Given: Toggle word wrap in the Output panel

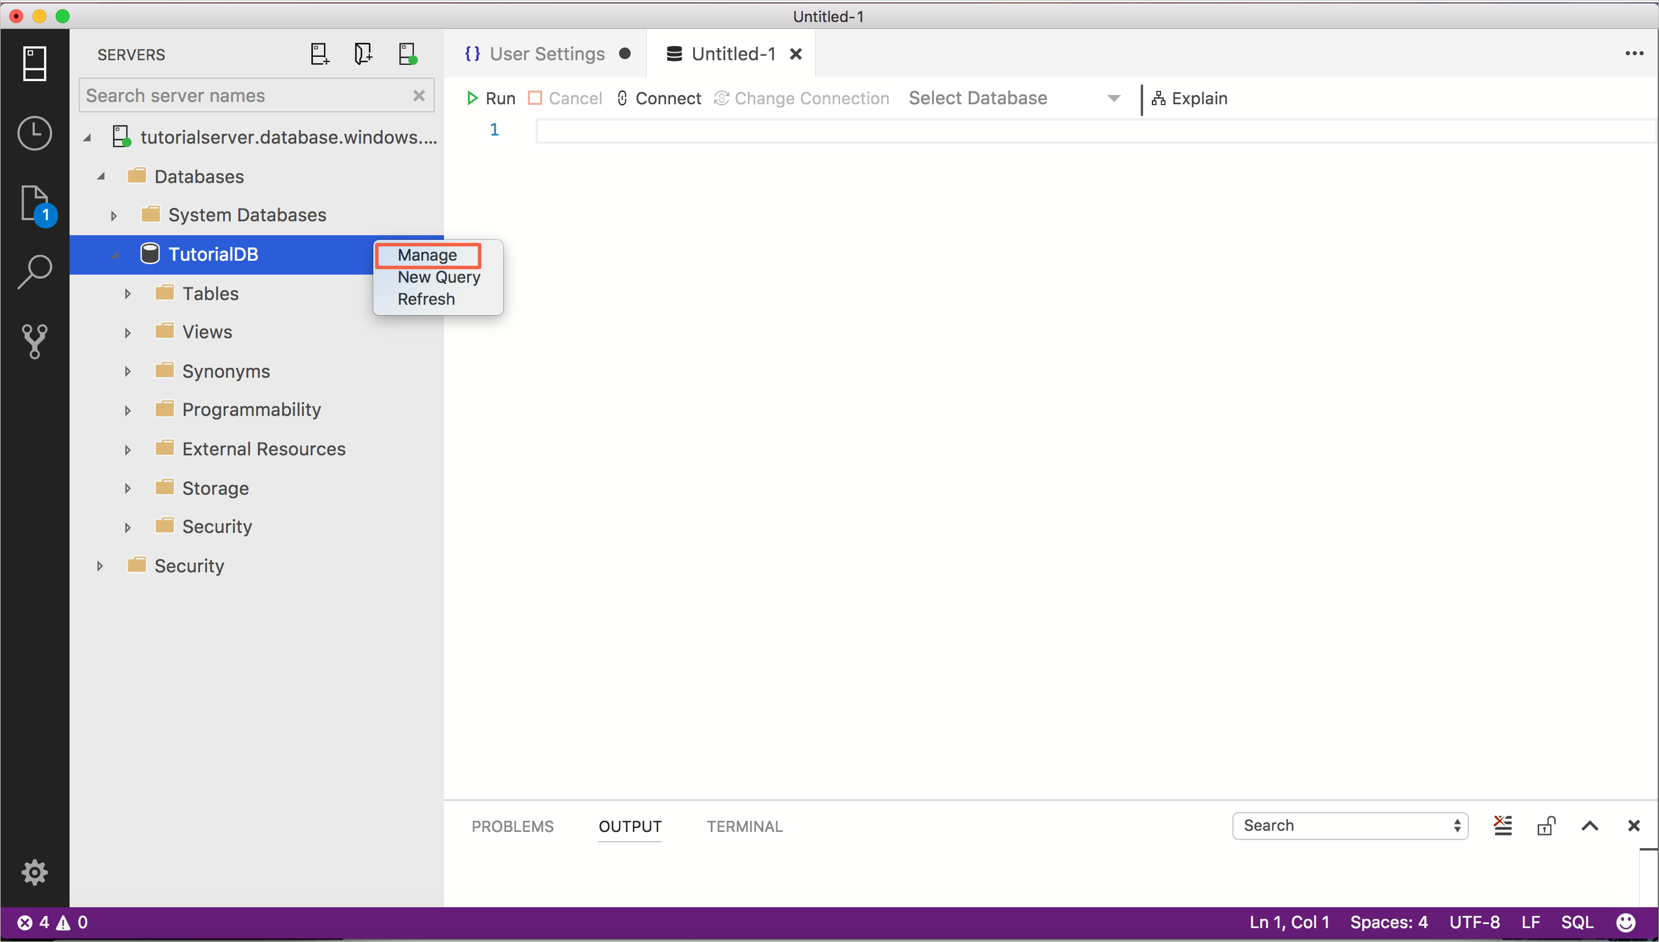Looking at the screenshot, I should tap(1503, 826).
